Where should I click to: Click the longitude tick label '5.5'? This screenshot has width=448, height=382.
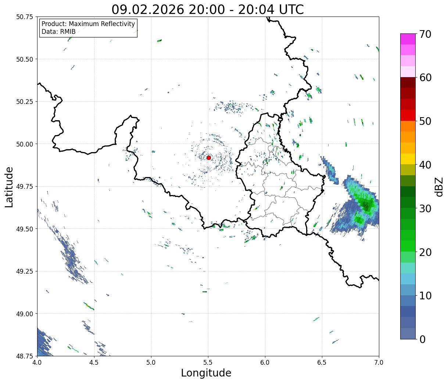[208, 363]
